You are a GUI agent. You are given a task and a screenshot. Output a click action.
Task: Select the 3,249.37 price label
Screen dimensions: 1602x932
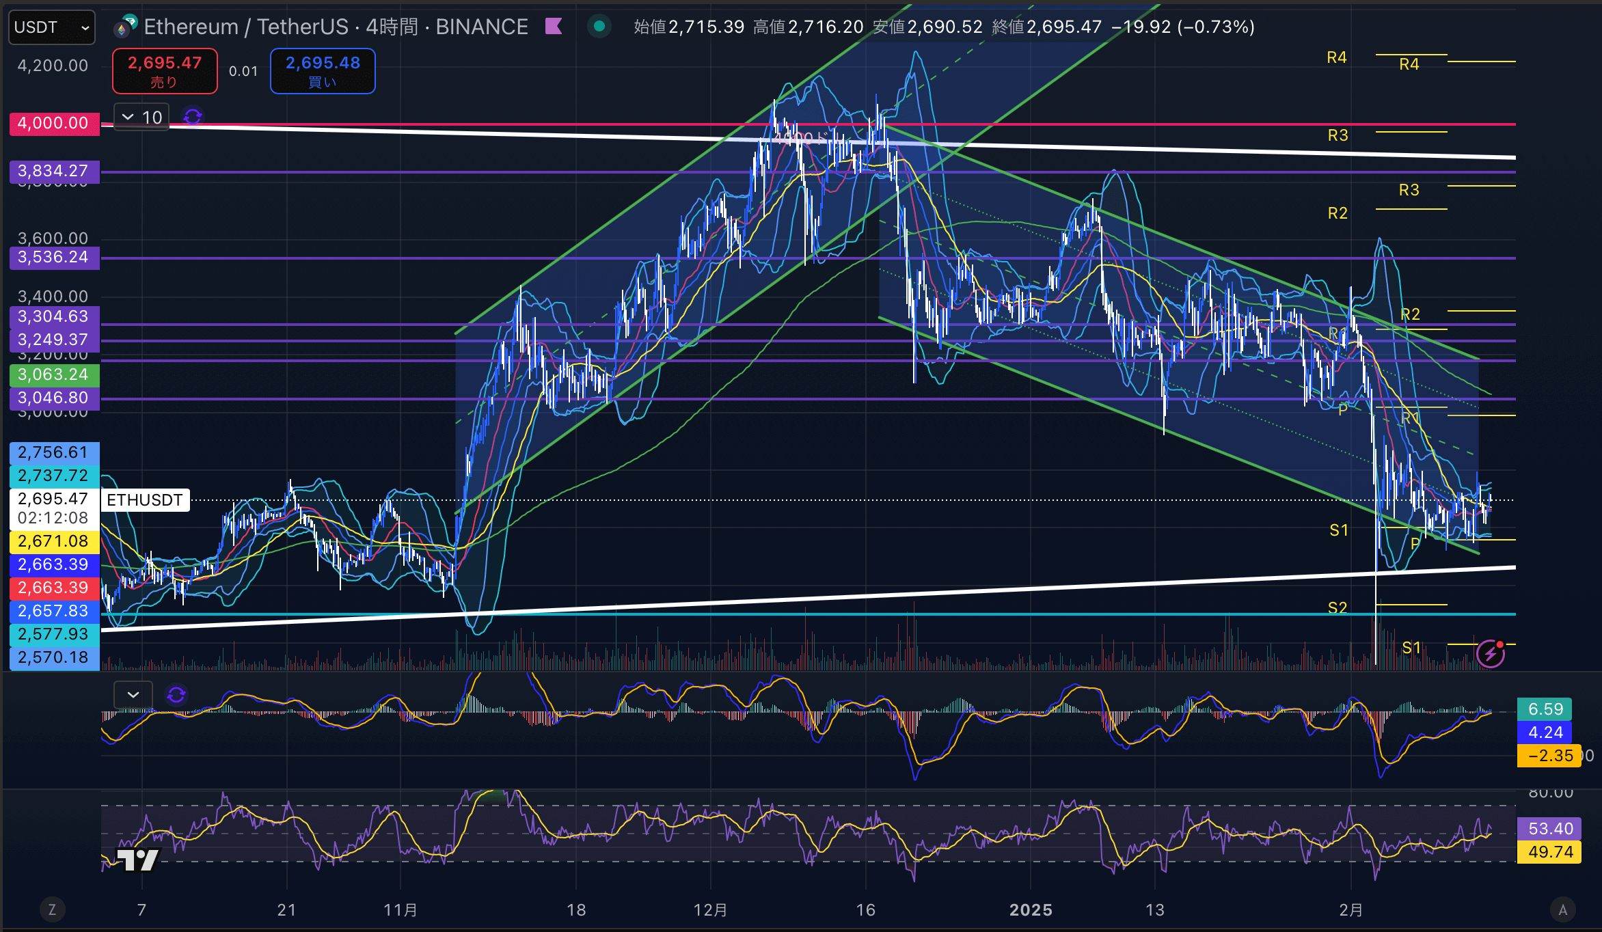click(x=54, y=340)
